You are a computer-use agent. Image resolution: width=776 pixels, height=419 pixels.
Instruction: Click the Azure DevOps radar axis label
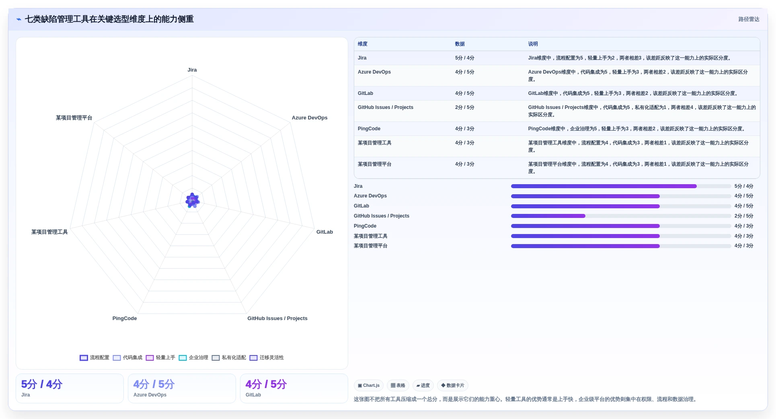pyautogui.click(x=310, y=118)
